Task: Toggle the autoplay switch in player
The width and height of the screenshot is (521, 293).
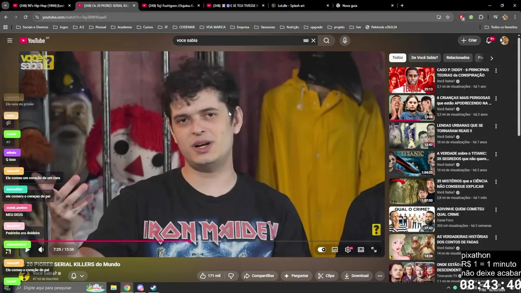Action: 322,249
